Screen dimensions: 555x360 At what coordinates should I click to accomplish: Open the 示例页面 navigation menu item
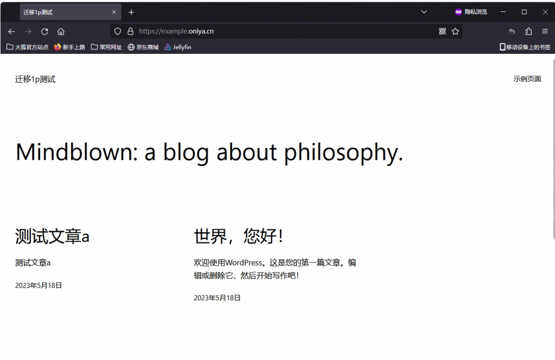click(527, 79)
